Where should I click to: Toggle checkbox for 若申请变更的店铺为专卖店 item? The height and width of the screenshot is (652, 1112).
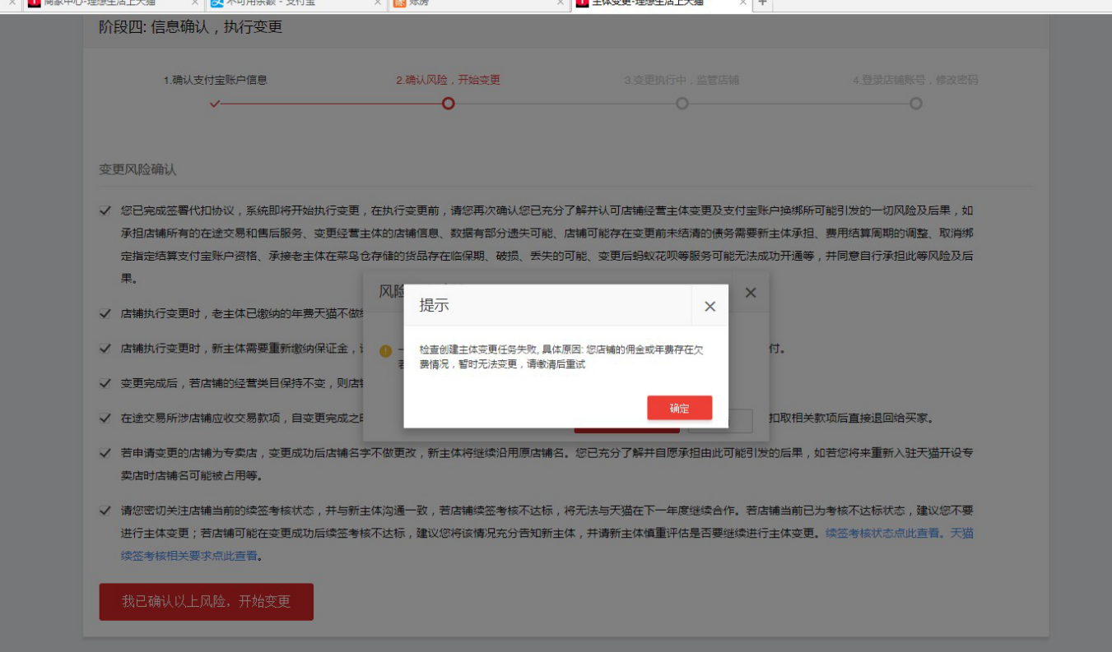[105, 452]
